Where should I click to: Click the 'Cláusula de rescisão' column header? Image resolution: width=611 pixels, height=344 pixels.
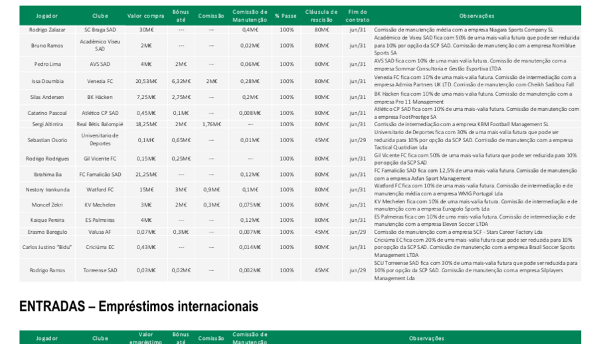(321, 16)
